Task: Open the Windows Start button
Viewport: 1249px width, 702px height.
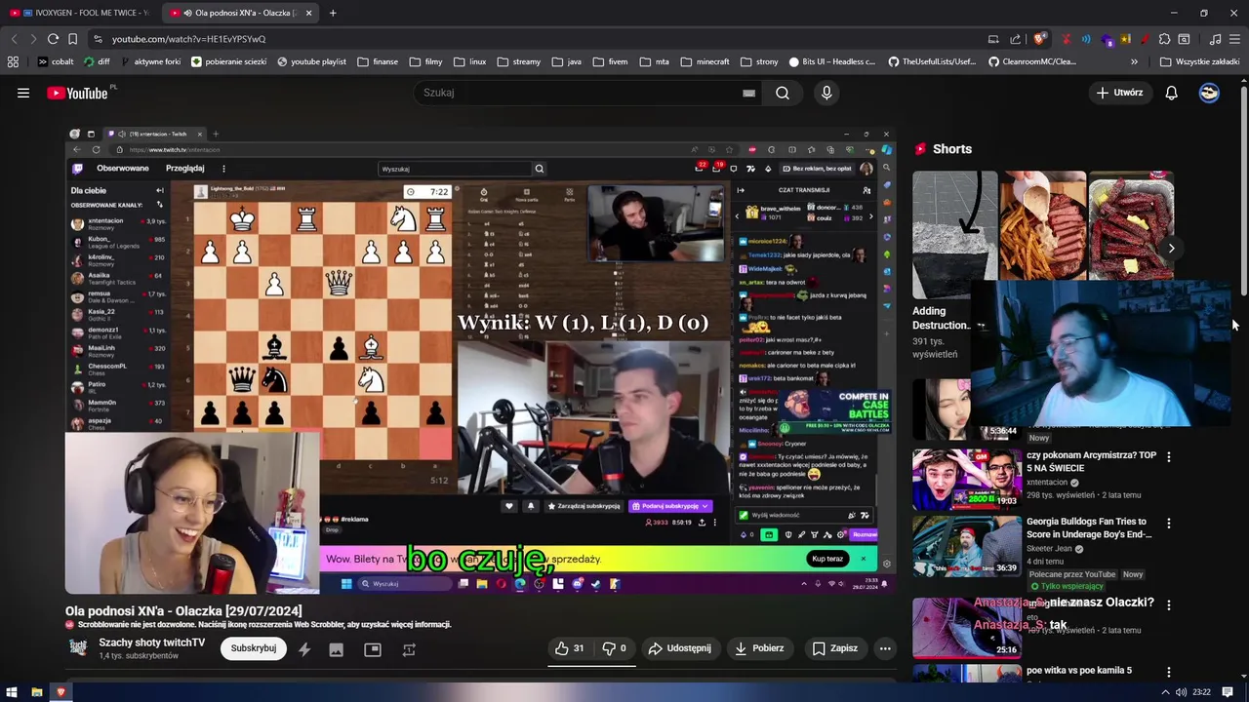Action: [12, 692]
